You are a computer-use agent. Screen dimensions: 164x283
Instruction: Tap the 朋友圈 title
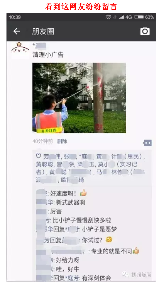tap(43, 31)
